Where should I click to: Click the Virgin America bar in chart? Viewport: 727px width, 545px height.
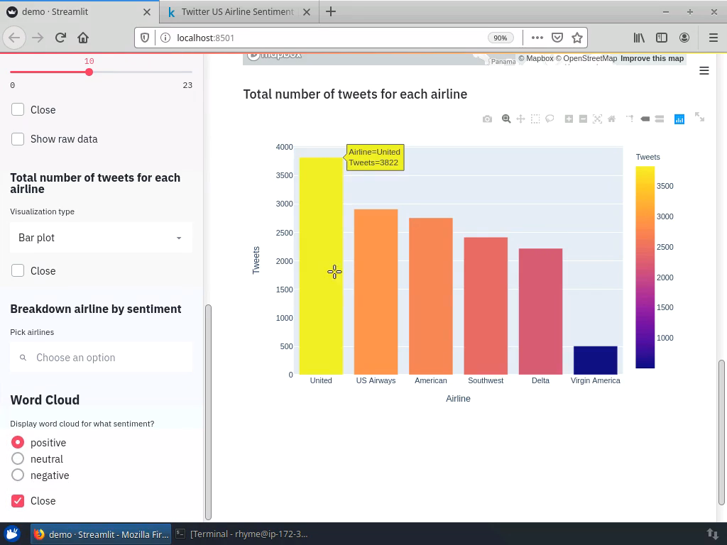pos(596,360)
